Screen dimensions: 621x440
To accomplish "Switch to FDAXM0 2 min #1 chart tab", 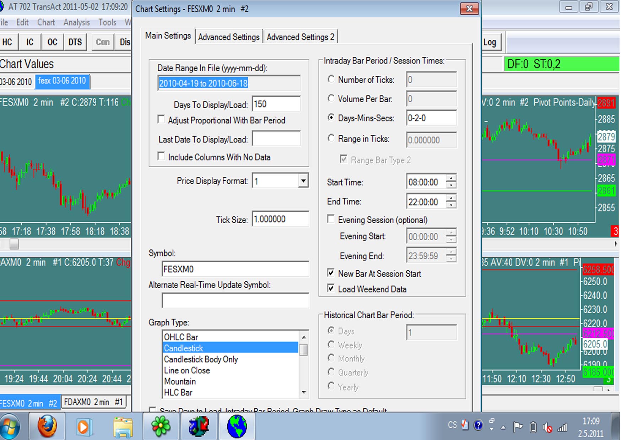I will pos(93,402).
